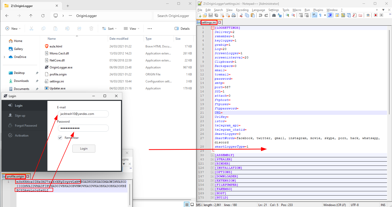Screen dimensions: 392x207
Task: Open the Encoding menu
Action: [x=242, y=10]
